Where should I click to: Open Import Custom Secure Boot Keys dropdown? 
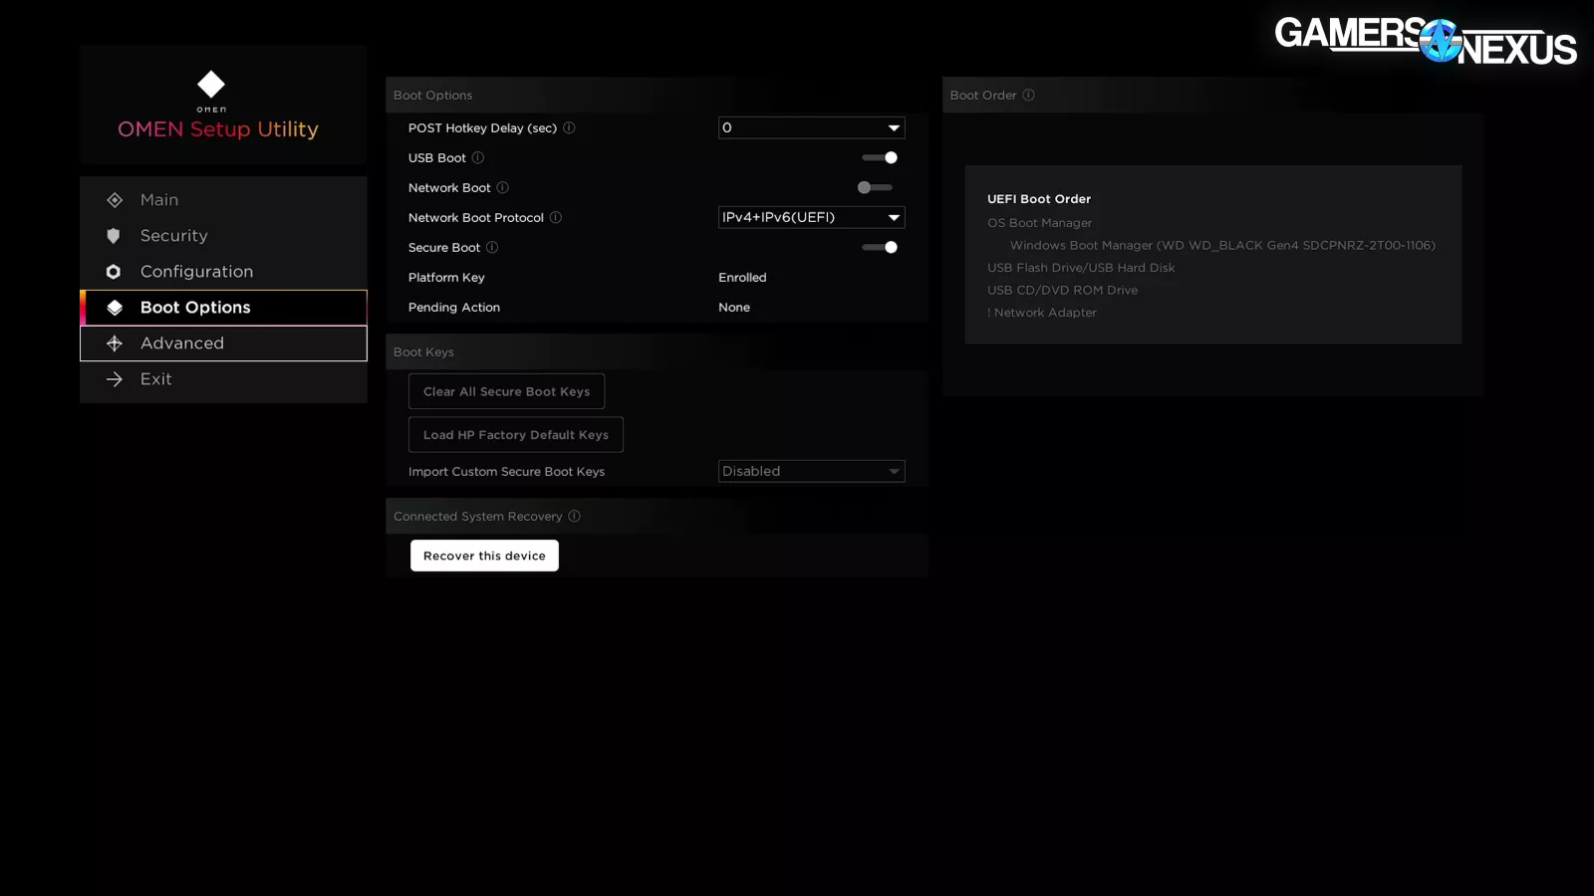pos(811,472)
